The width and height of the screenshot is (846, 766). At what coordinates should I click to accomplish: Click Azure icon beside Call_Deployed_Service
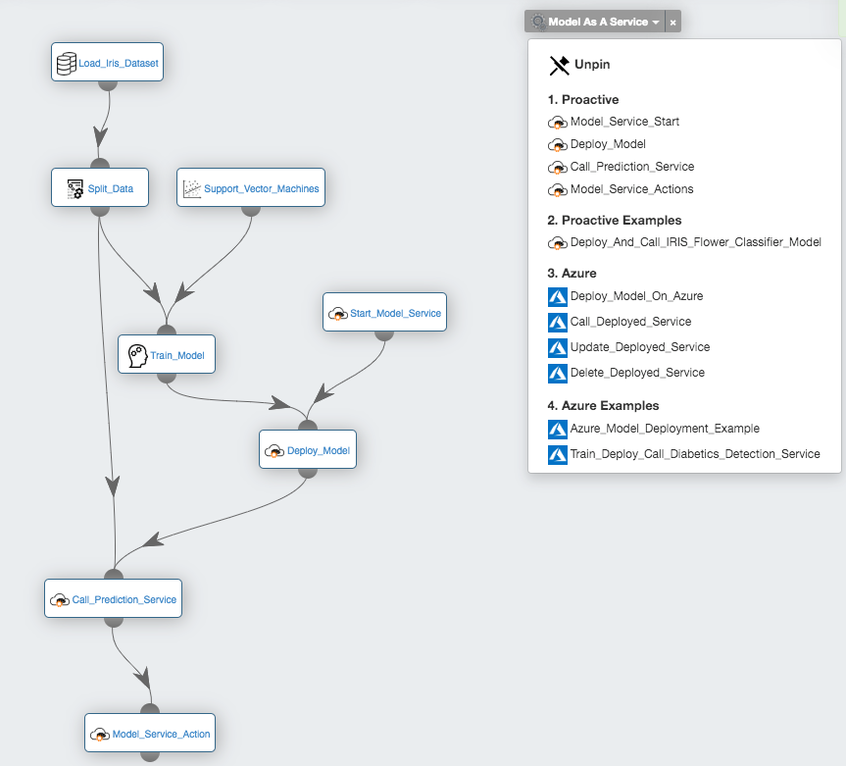(558, 323)
